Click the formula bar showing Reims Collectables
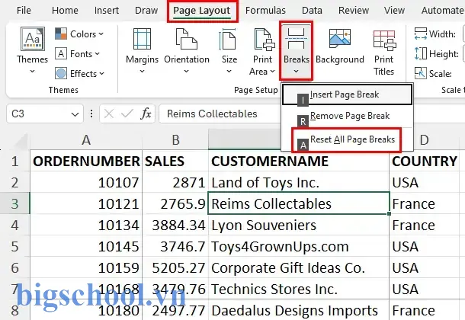Viewport: 465px width, 320px height. (220, 114)
